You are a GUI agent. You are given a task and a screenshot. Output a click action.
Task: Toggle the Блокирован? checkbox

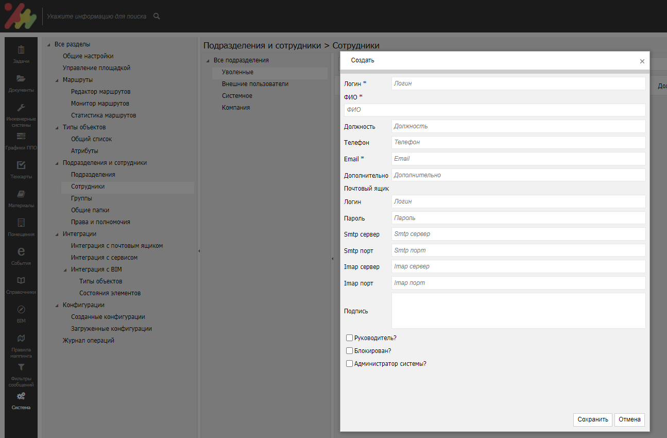point(350,351)
